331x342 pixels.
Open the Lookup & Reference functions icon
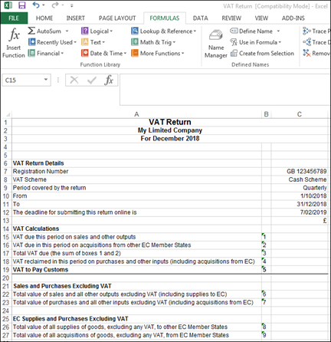(135, 31)
